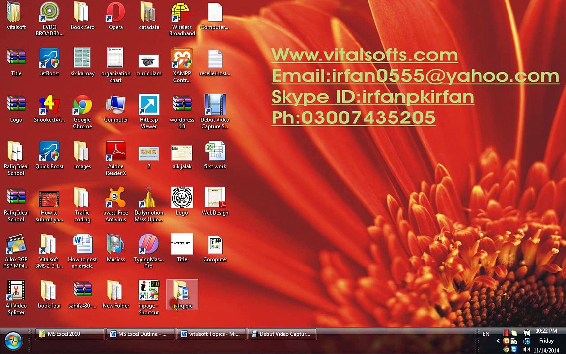This screenshot has height=354, width=566.
Task: Open the vitalsoft folder on desktop
Action: 16,16
